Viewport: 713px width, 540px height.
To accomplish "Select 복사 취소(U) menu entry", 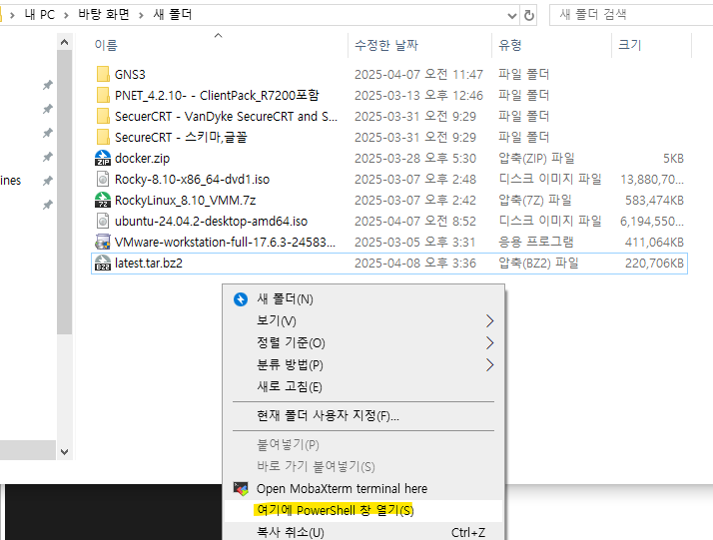I will tap(363, 532).
